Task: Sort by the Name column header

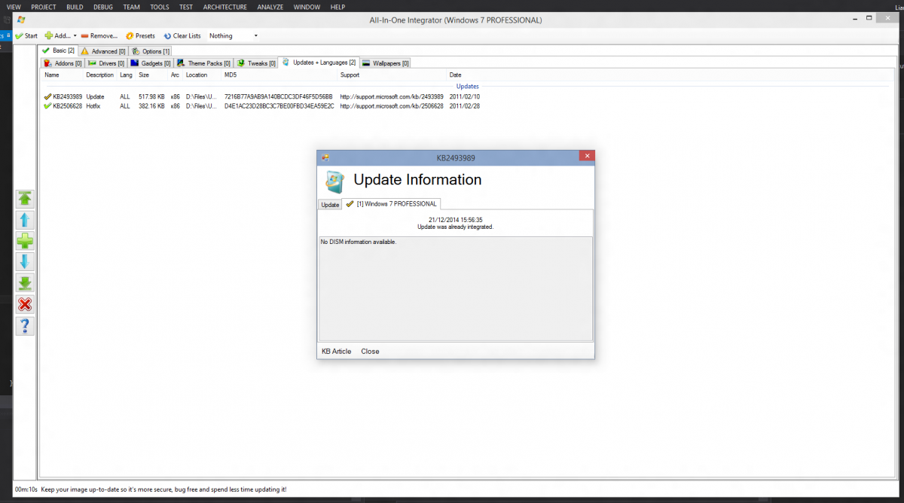Action: tap(51, 75)
